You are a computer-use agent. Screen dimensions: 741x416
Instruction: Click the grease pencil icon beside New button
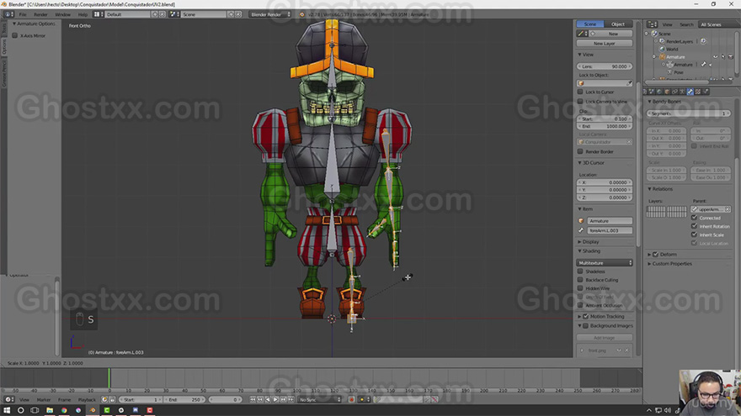click(580, 34)
